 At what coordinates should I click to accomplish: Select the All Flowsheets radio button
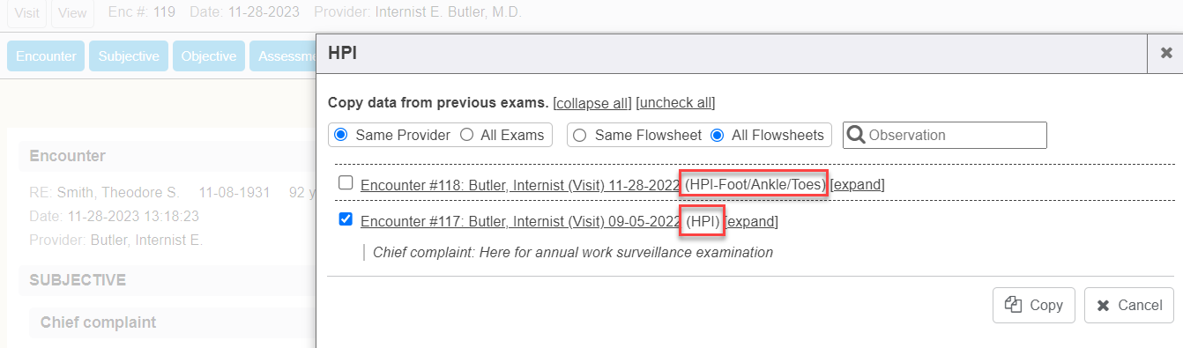(718, 135)
